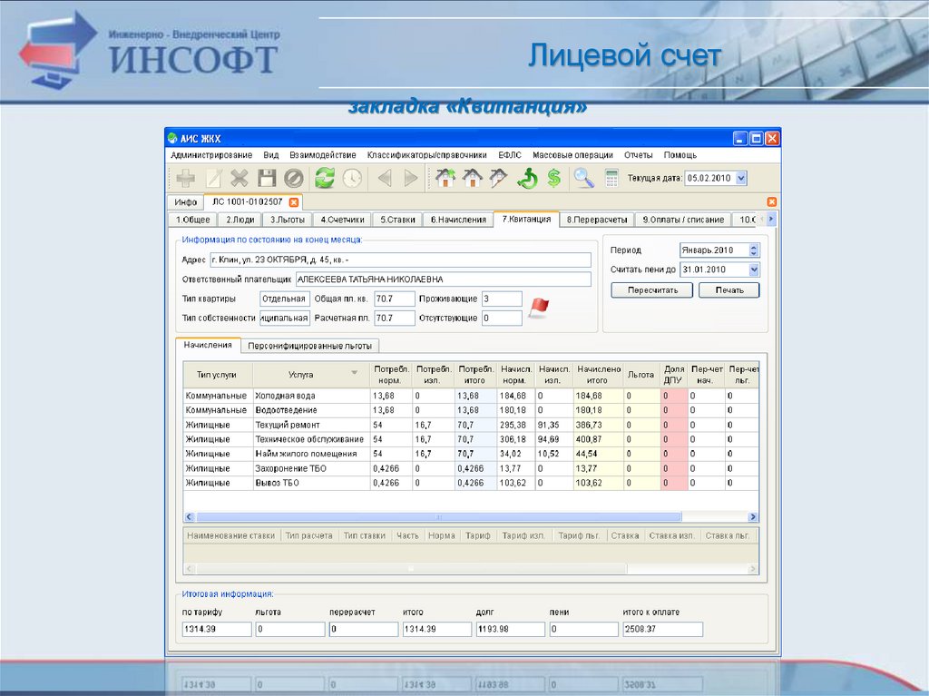Open the calculator icon in toolbar
Viewport: 929px width, 696px height.
[x=611, y=178]
